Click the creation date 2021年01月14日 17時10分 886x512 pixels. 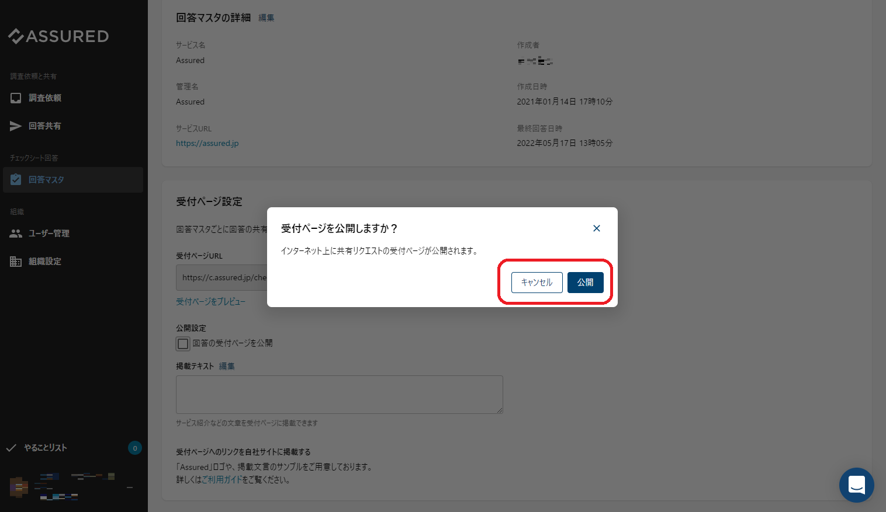[565, 102]
